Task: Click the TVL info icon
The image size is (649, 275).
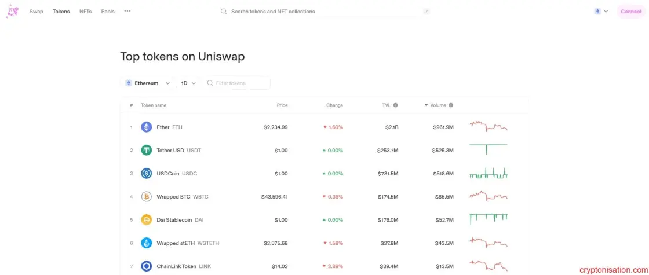Action: coord(396,105)
